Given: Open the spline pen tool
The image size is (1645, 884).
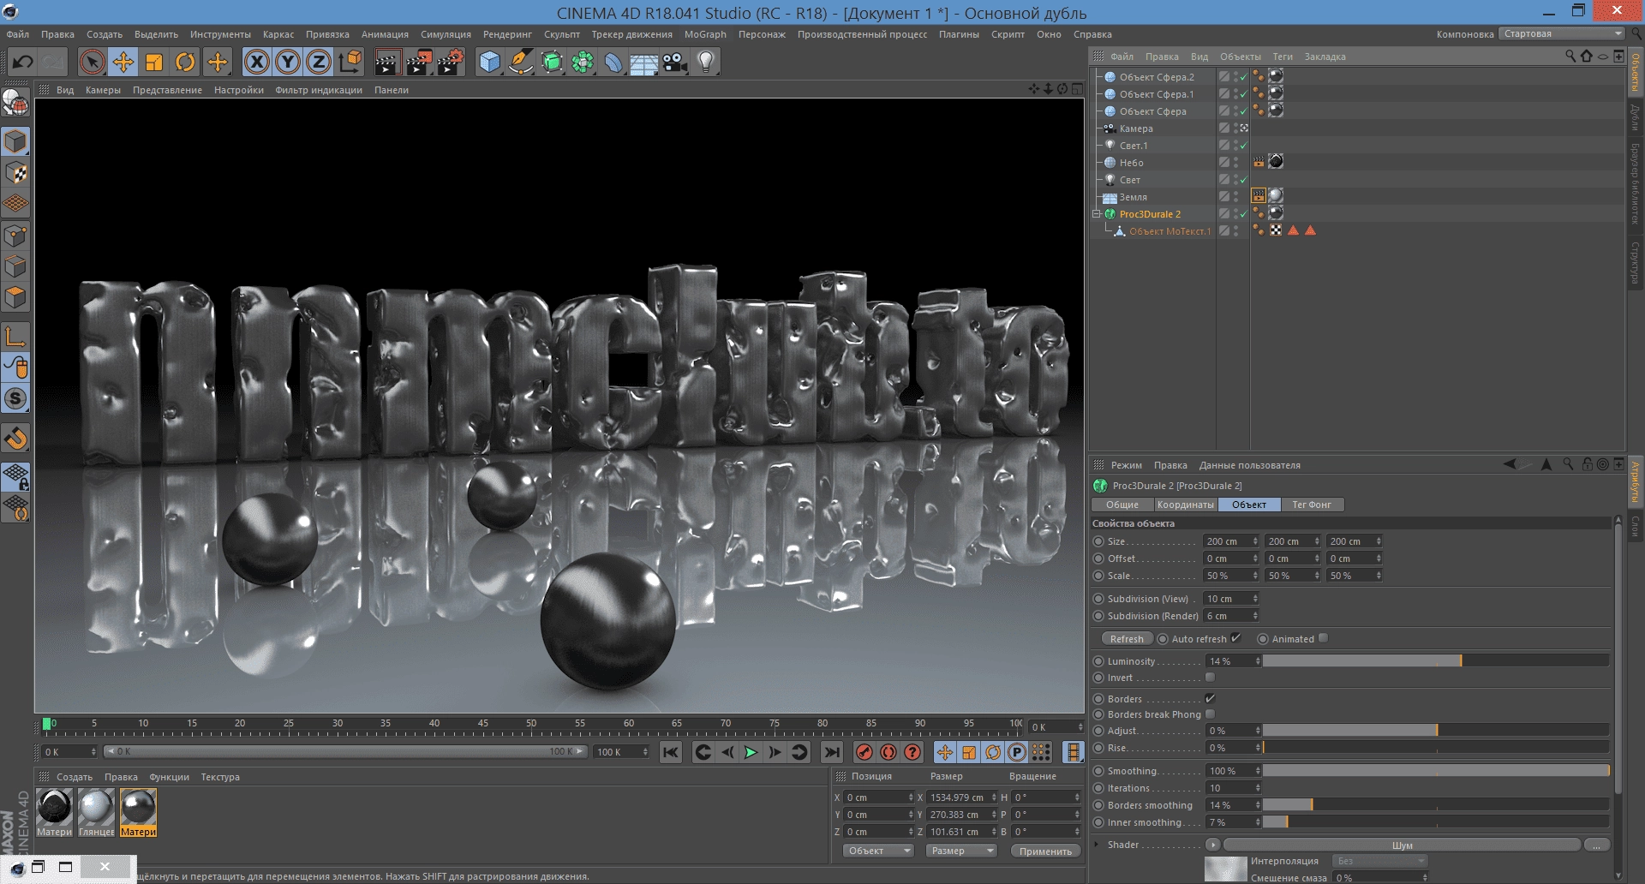Looking at the screenshot, I should [x=520, y=62].
